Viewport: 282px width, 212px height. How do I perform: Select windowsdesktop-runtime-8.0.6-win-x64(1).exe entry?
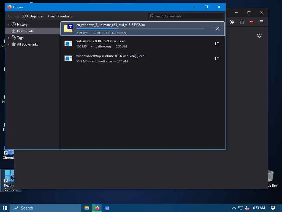pyautogui.click(x=142, y=59)
